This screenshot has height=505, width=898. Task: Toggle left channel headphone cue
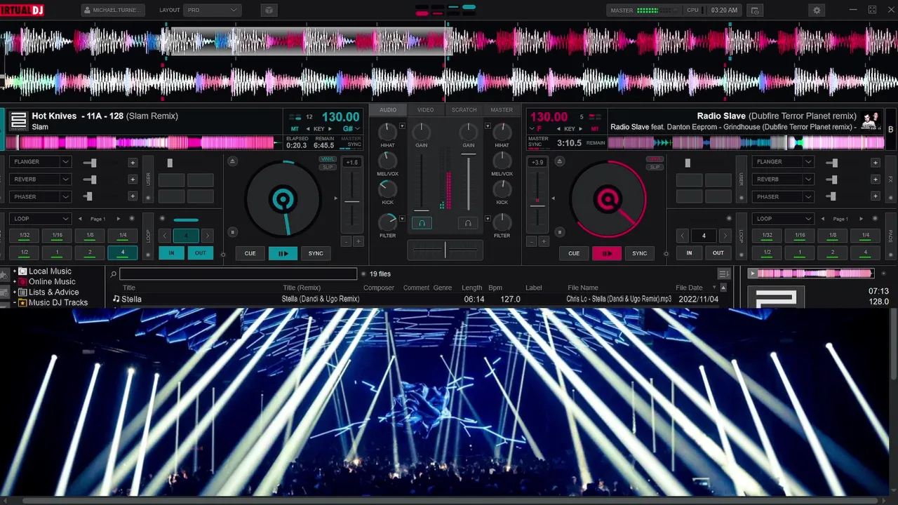(x=422, y=223)
